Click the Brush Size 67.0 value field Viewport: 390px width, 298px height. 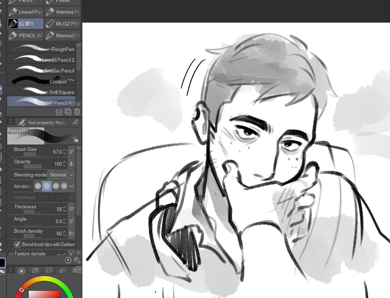(57, 152)
